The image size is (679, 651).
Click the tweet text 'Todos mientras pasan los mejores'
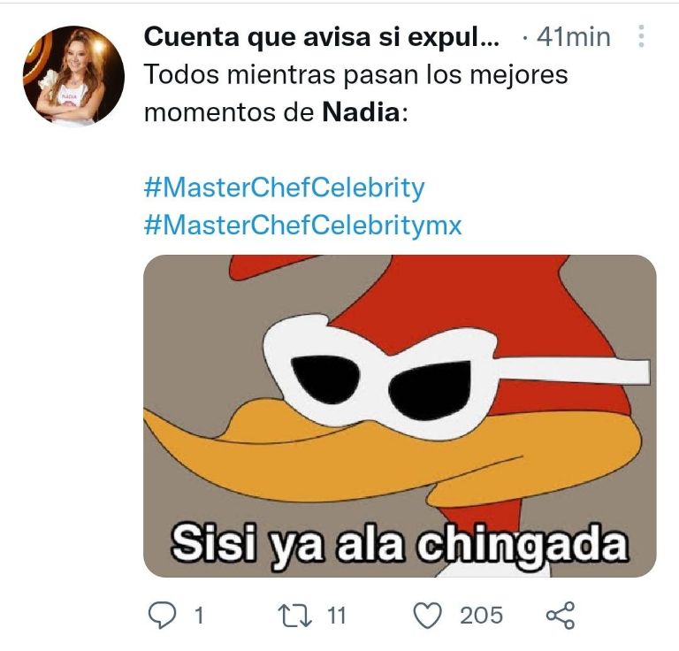(355, 74)
